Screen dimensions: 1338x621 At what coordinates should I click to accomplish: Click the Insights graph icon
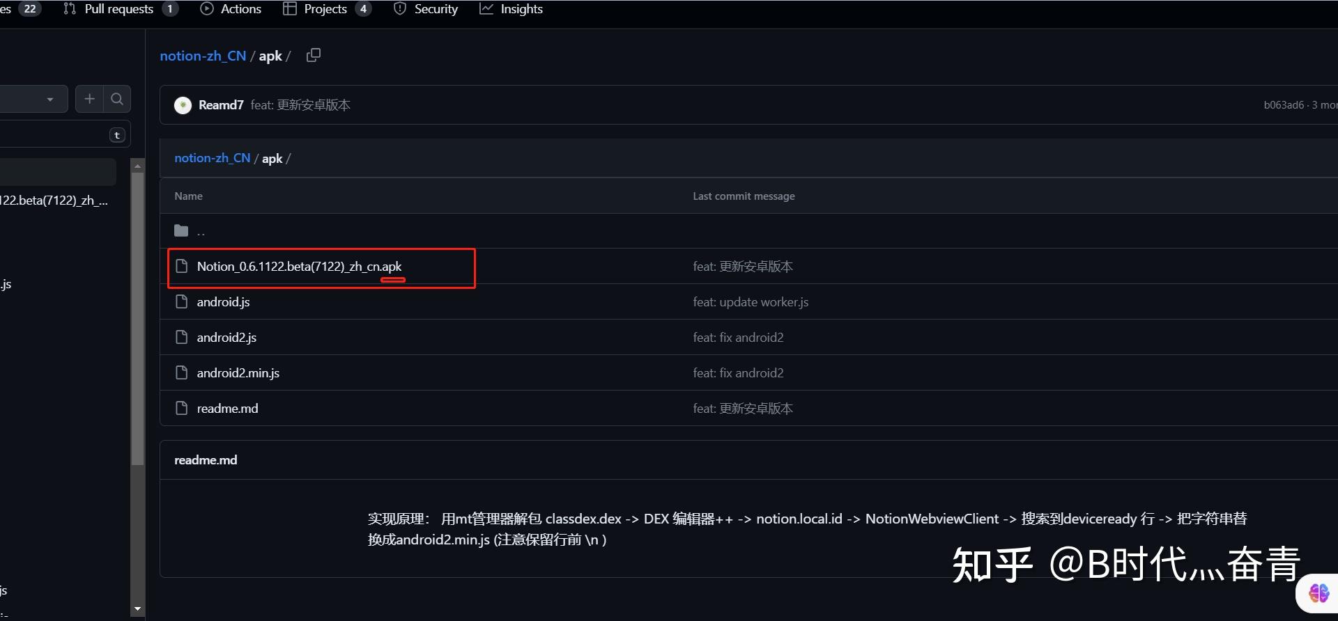(x=486, y=9)
